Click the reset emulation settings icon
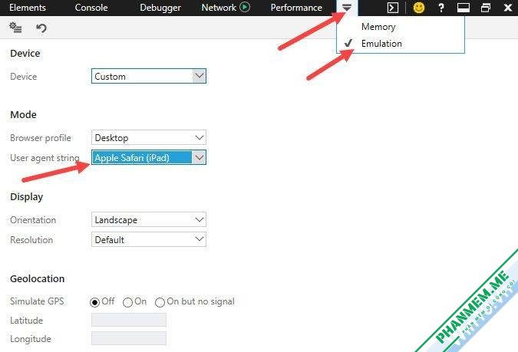The width and height of the screenshot is (518, 352). tap(41, 28)
